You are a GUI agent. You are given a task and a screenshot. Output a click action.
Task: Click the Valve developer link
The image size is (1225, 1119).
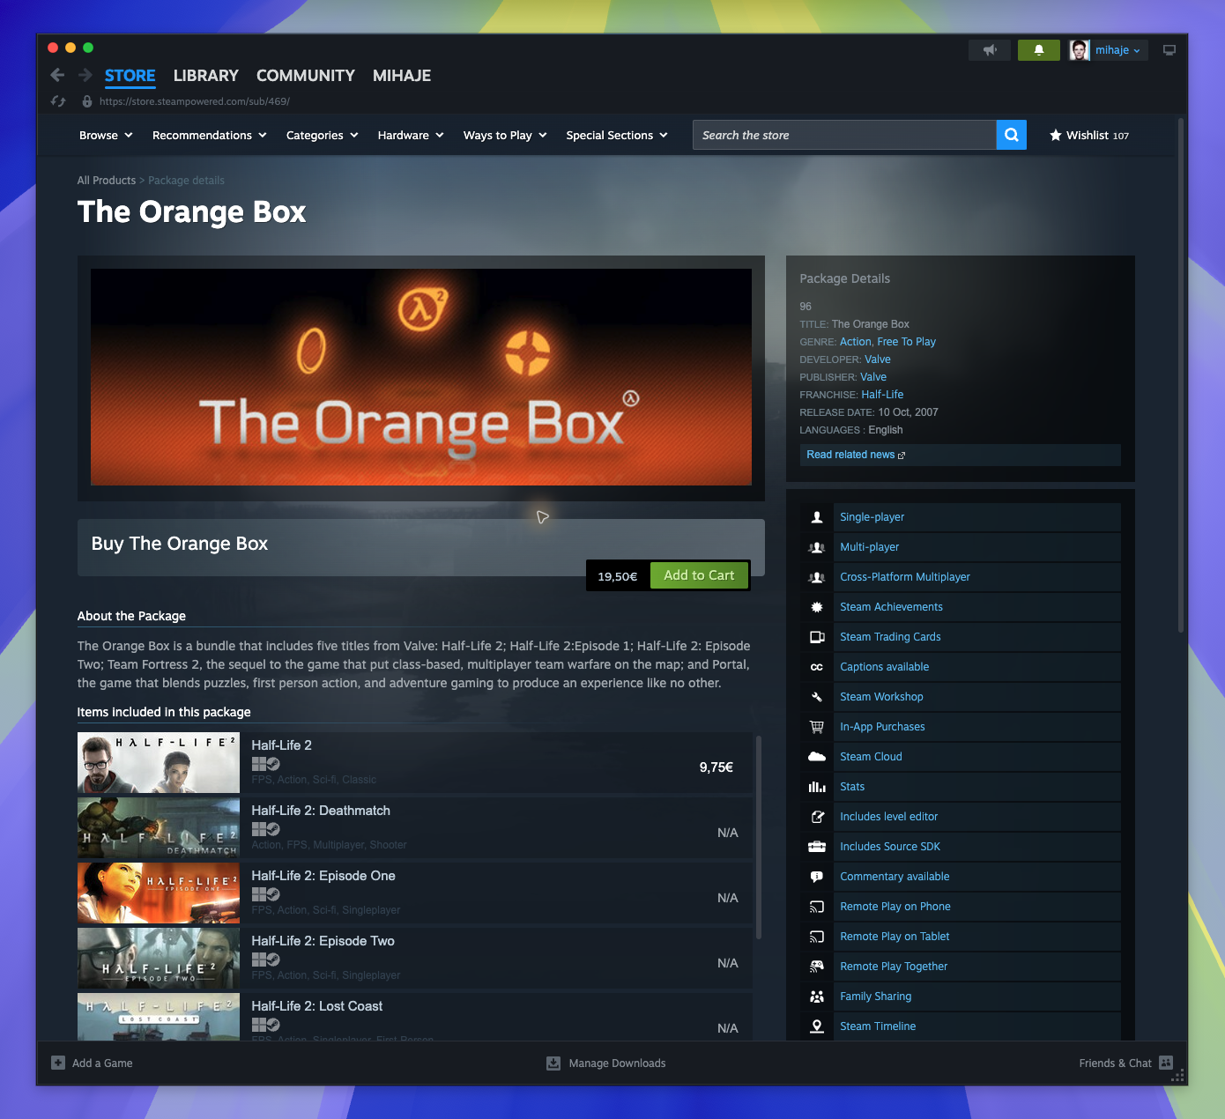click(878, 359)
